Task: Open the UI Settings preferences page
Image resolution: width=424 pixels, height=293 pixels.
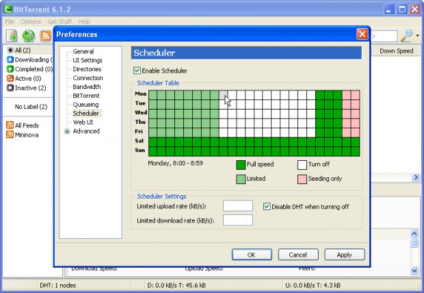Action: pos(88,60)
